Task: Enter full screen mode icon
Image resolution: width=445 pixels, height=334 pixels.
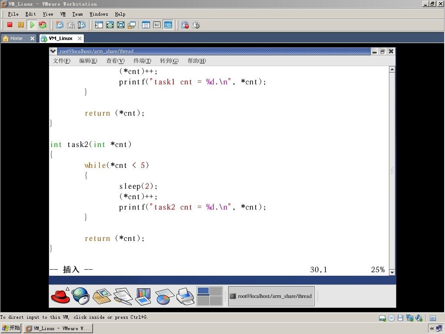Action: click(121, 25)
